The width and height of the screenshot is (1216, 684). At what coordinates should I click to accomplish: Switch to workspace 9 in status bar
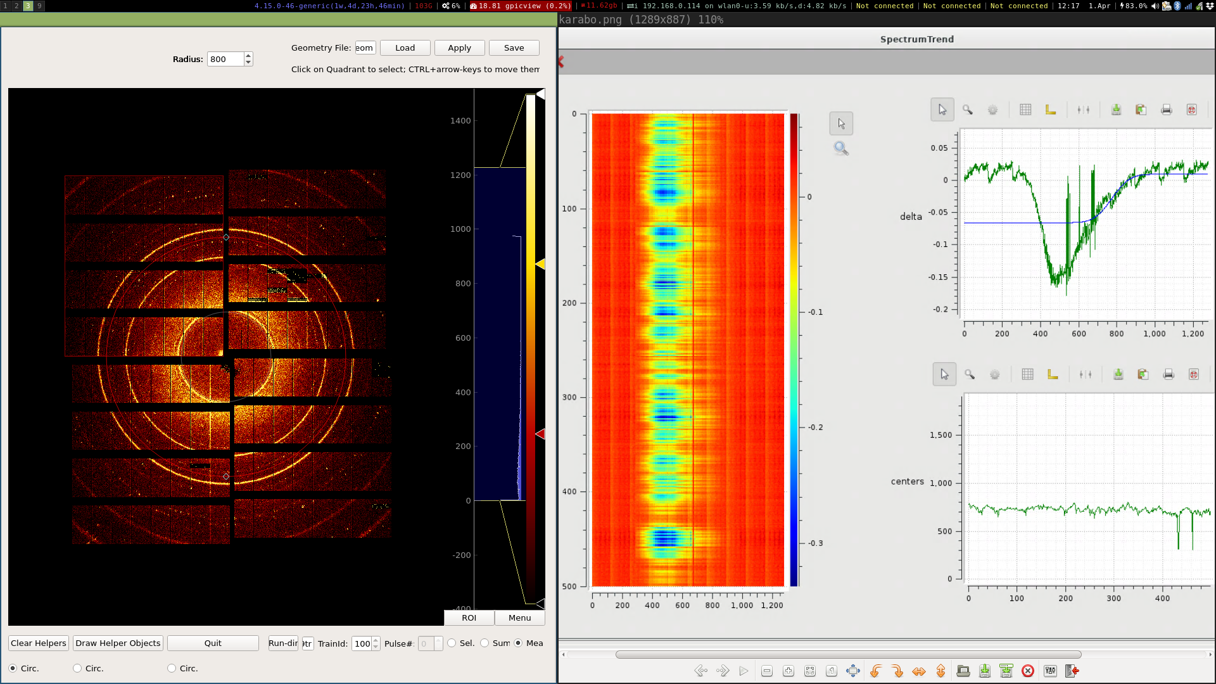coord(39,6)
